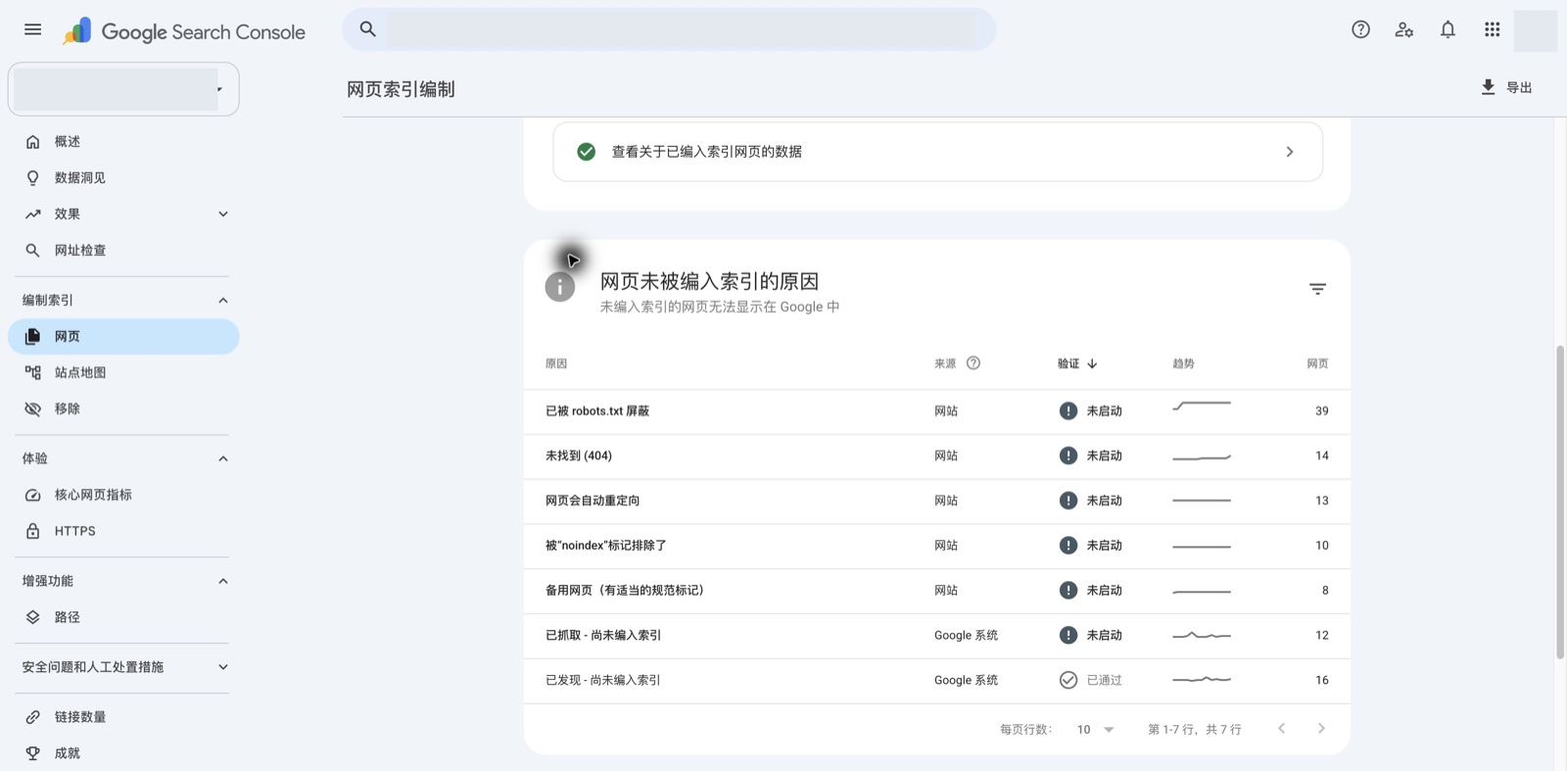Open 成就 in the sidebar

123,754
